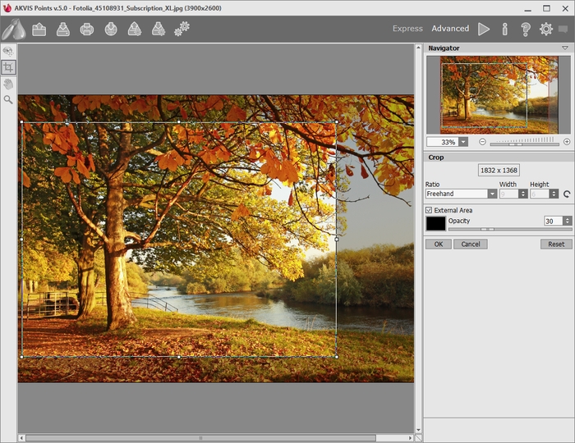
Task: Save presets icon in toolbar
Action: (x=159, y=30)
